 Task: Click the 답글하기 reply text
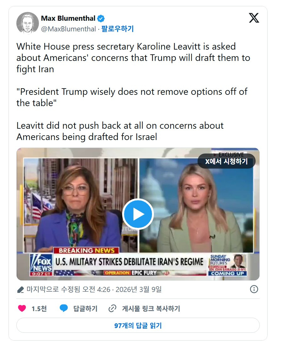(x=85, y=309)
